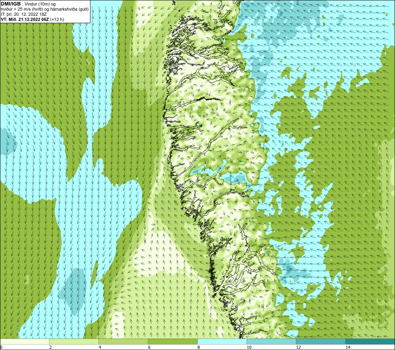Viewport: 395px width, 350px height.
Task: Click the legend value "14"
Action: 348,347
